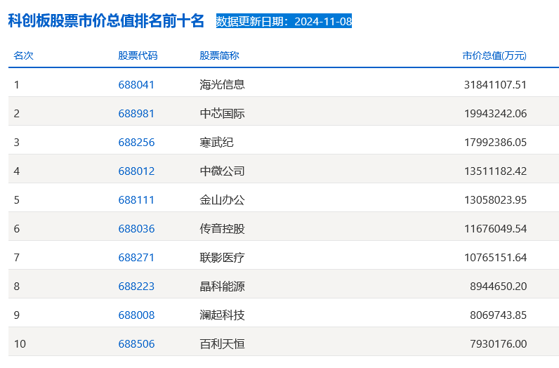The height and width of the screenshot is (368, 559).
Task: Click market value 13058023.95
Action: [x=495, y=200]
